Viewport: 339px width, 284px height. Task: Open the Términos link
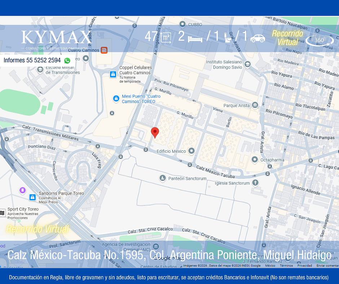286,266
